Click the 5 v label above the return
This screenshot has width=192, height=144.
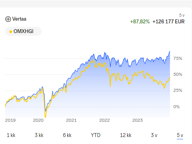click(x=182, y=15)
